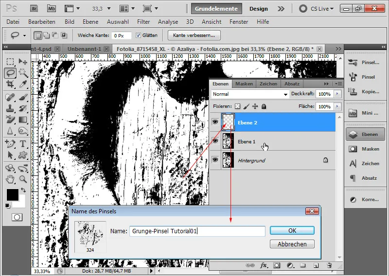Open the Fläche slider arrow
The image size is (389, 276).
337,106
